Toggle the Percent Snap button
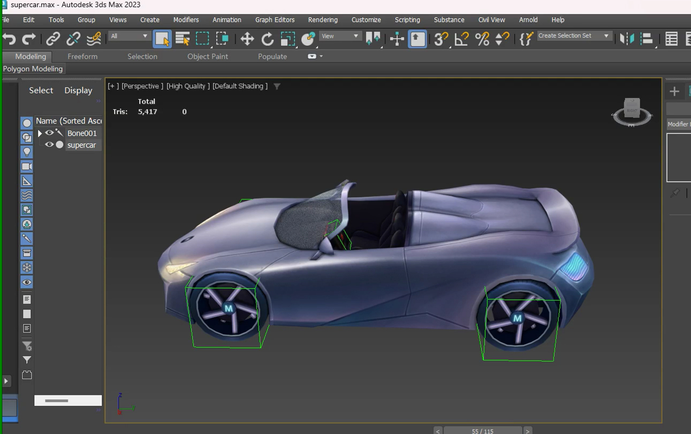Screen dimensions: 691x434 [x=482, y=39]
